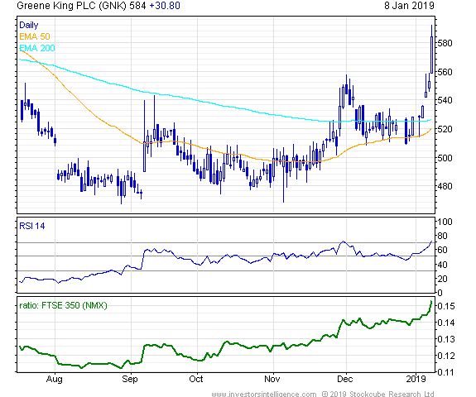476x397 pixels.
Task: Click the '2019 Stockcube Research Ltd' copyright text
Action: pyautogui.click(x=382, y=394)
